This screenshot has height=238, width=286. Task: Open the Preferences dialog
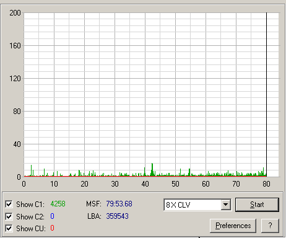[x=233, y=226]
